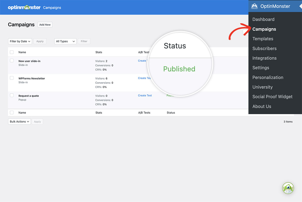Click the Stats column header

[99, 52]
